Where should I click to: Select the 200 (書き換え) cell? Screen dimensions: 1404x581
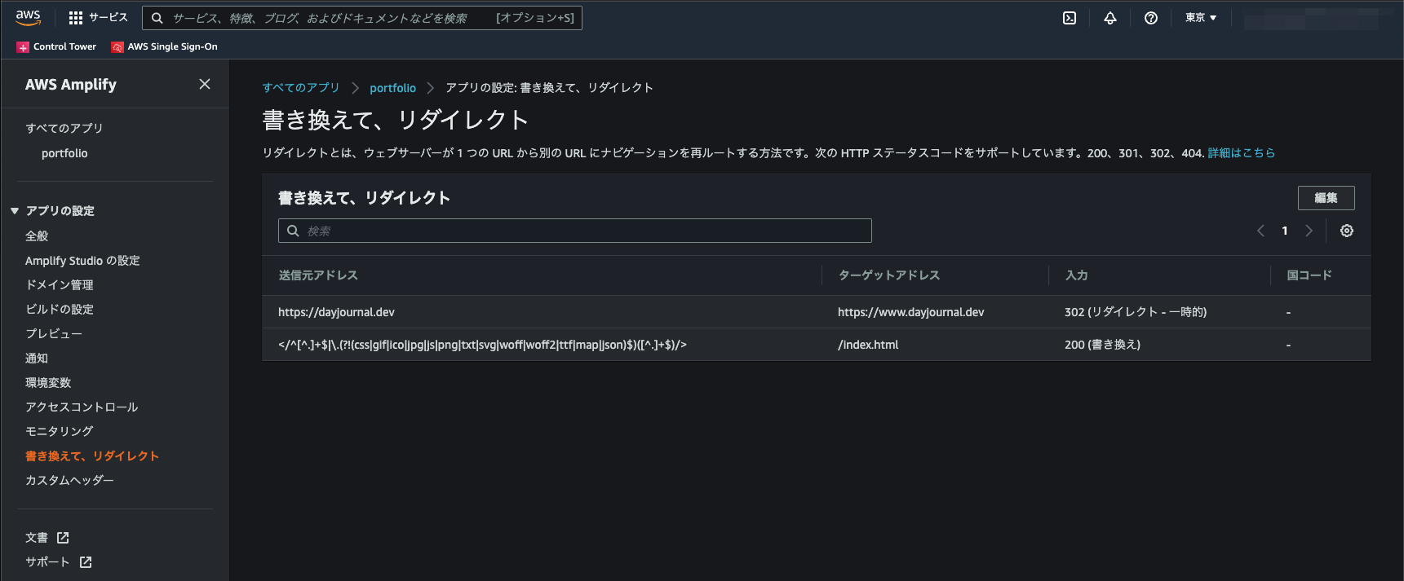(x=1102, y=345)
